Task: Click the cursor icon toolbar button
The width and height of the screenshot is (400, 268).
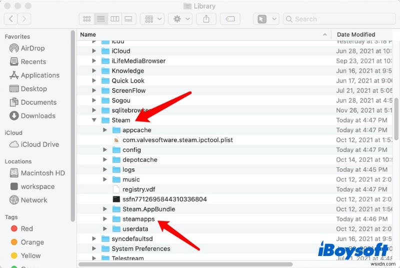Action: pos(262,19)
